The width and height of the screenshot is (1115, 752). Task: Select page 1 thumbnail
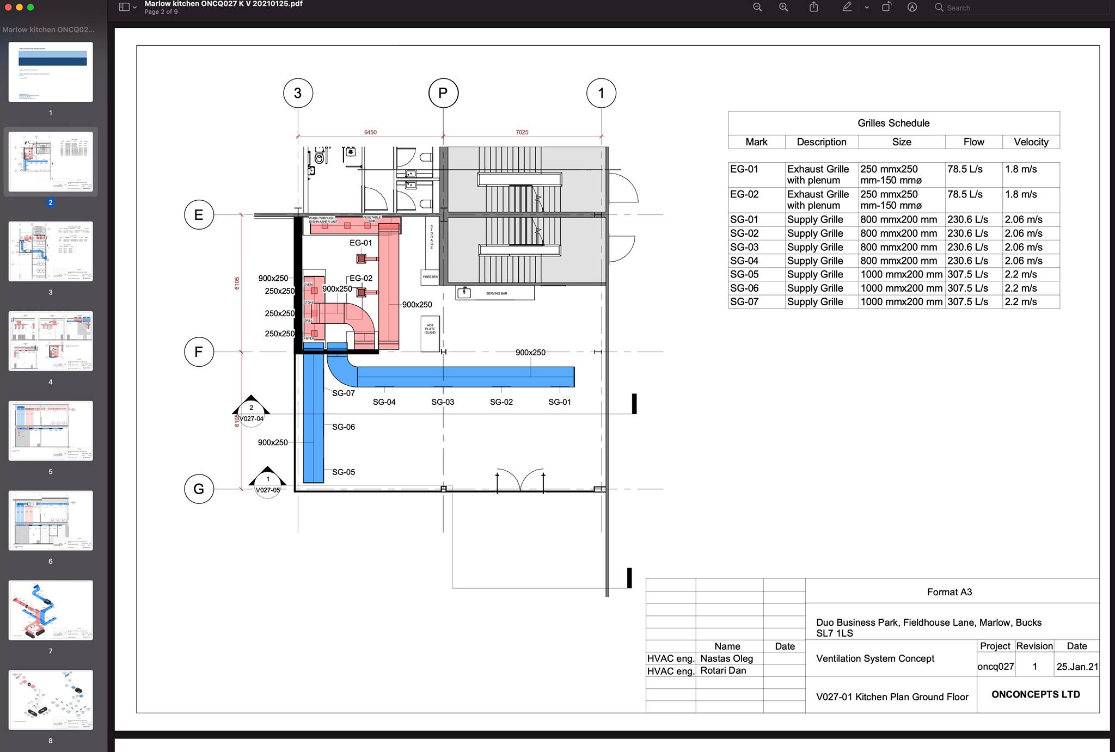coord(51,72)
